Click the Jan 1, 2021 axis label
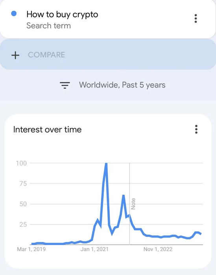The height and width of the screenshot is (275, 216). click(94, 249)
